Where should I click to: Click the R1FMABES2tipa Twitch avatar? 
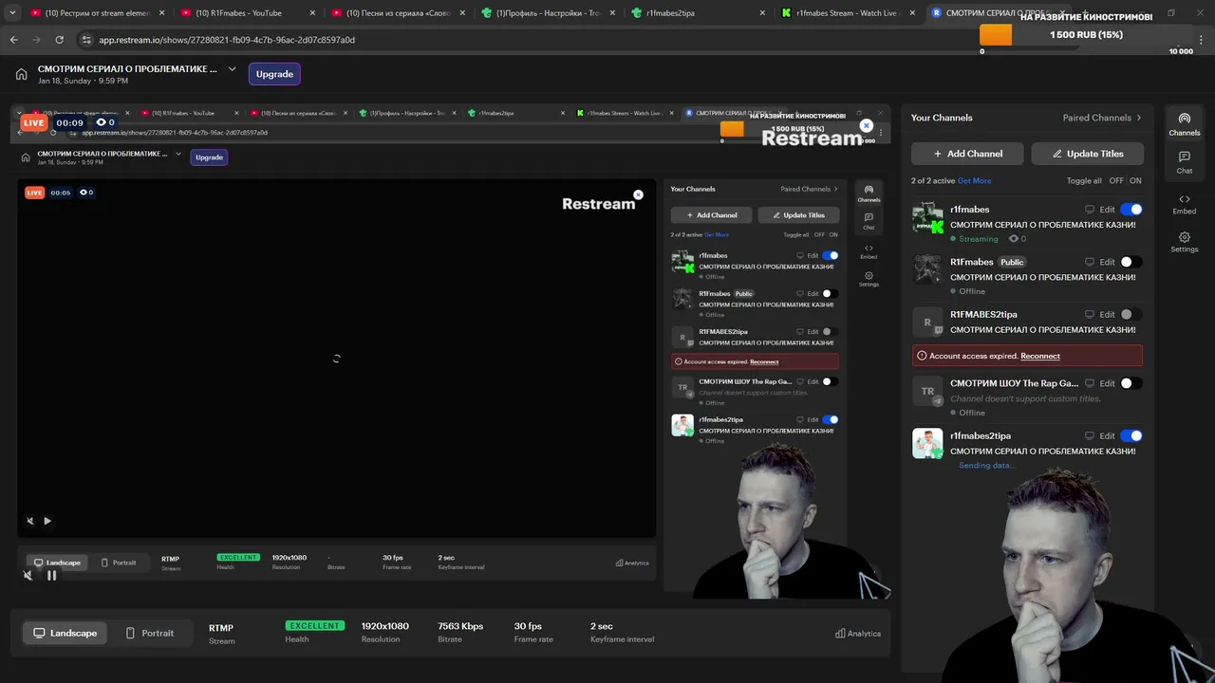(x=927, y=323)
